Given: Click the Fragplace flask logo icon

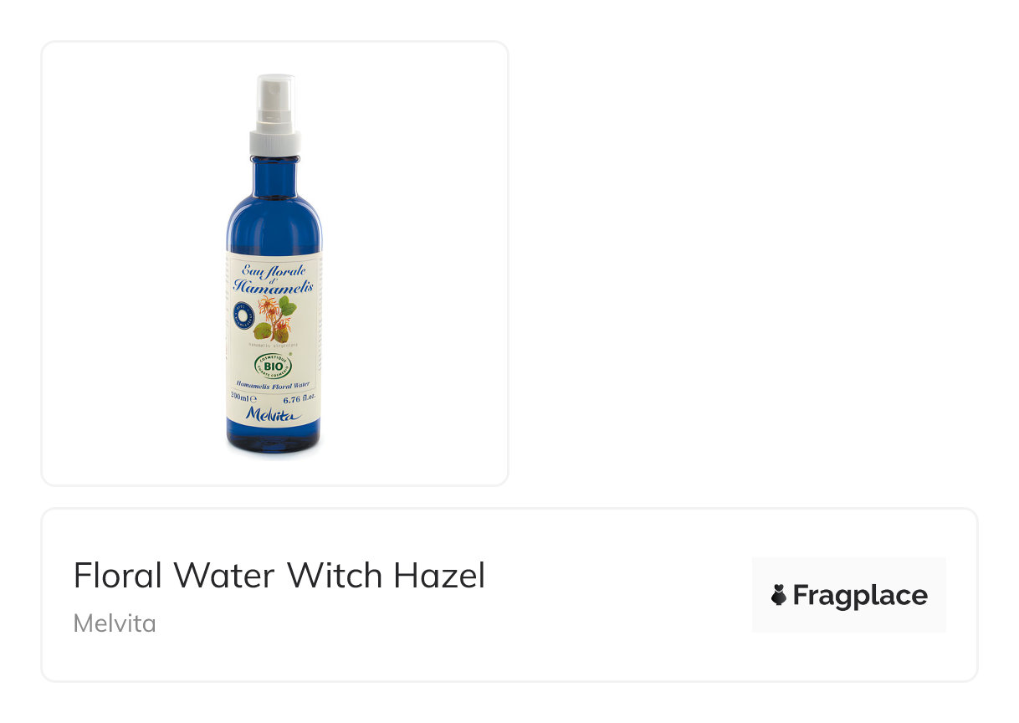Looking at the screenshot, I should pyautogui.click(x=778, y=595).
